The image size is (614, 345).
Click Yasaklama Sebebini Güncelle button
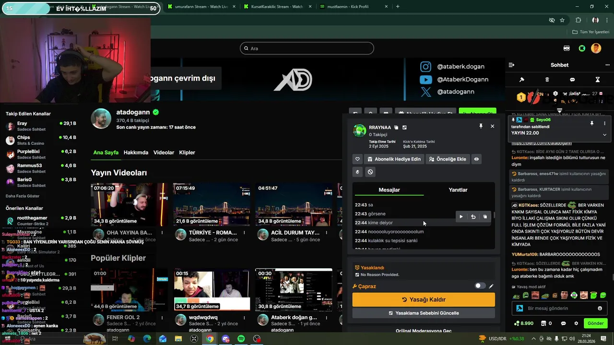pyautogui.click(x=424, y=313)
